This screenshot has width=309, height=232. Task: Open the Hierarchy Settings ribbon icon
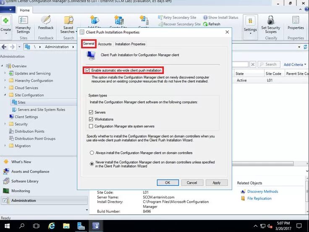[x=23, y=24]
